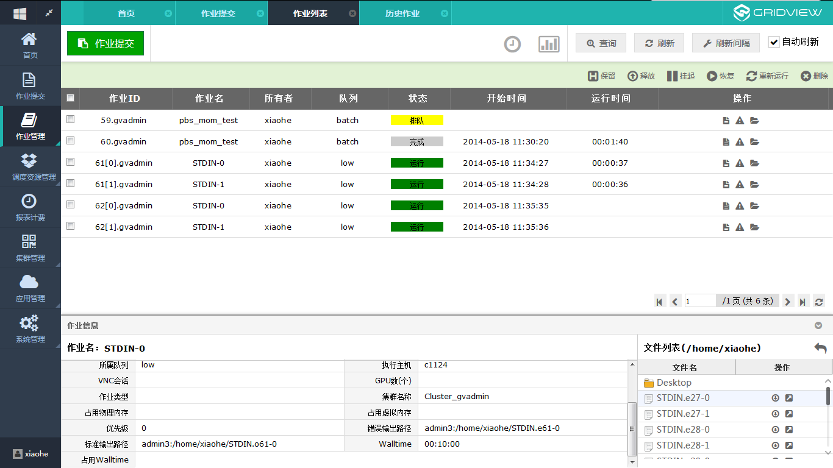Viewport: 833px width, 468px height.
Task: Open file STDIN.e28-1 with arrow icon
Action: pos(788,445)
